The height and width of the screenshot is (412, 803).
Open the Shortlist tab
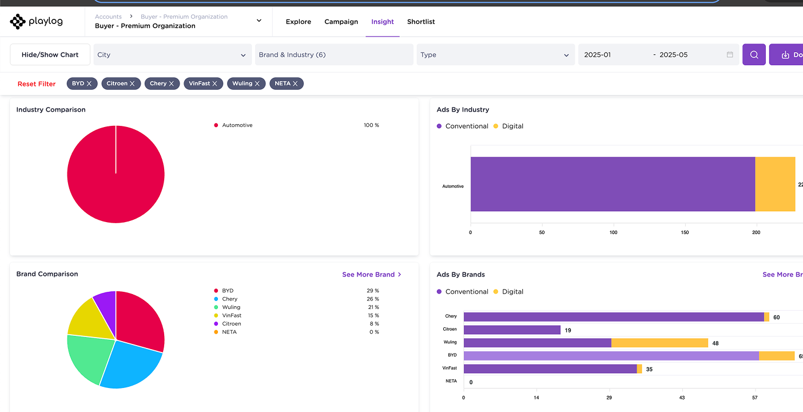tap(421, 22)
